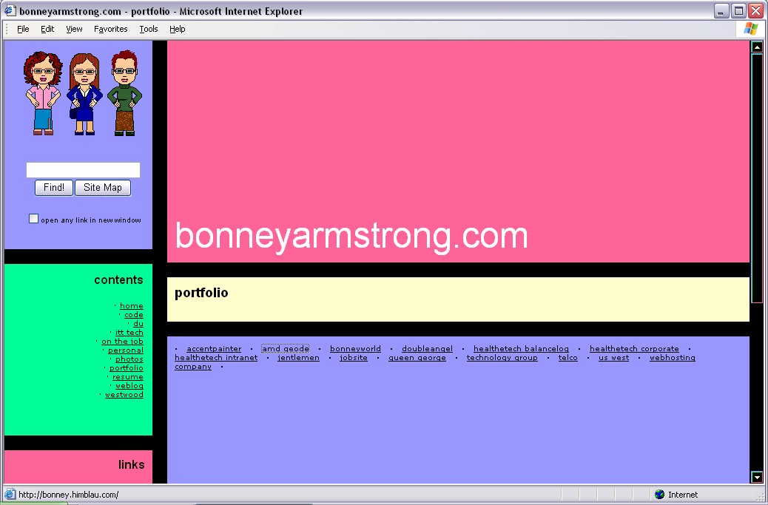The width and height of the screenshot is (768, 505).
Task: Click the Internet Explorer icon in the title bar
Action: (x=10, y=11)
